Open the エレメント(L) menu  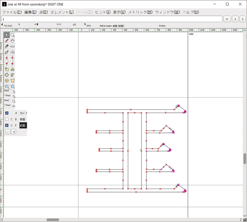[62, 12]
